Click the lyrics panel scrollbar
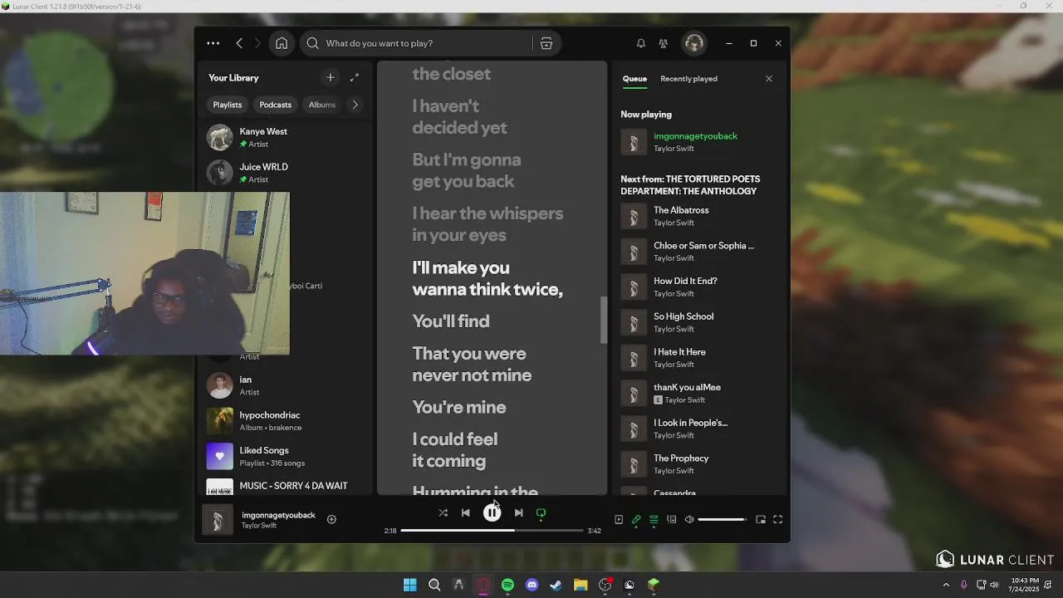This screenshot has width=1063, height=598. tap(604, 320)
